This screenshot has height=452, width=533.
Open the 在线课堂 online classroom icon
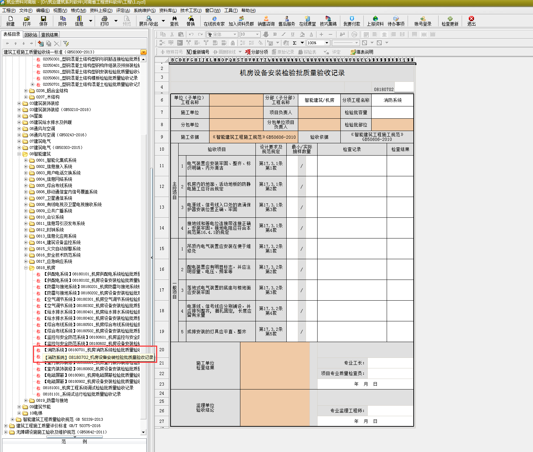coord(308,21)
